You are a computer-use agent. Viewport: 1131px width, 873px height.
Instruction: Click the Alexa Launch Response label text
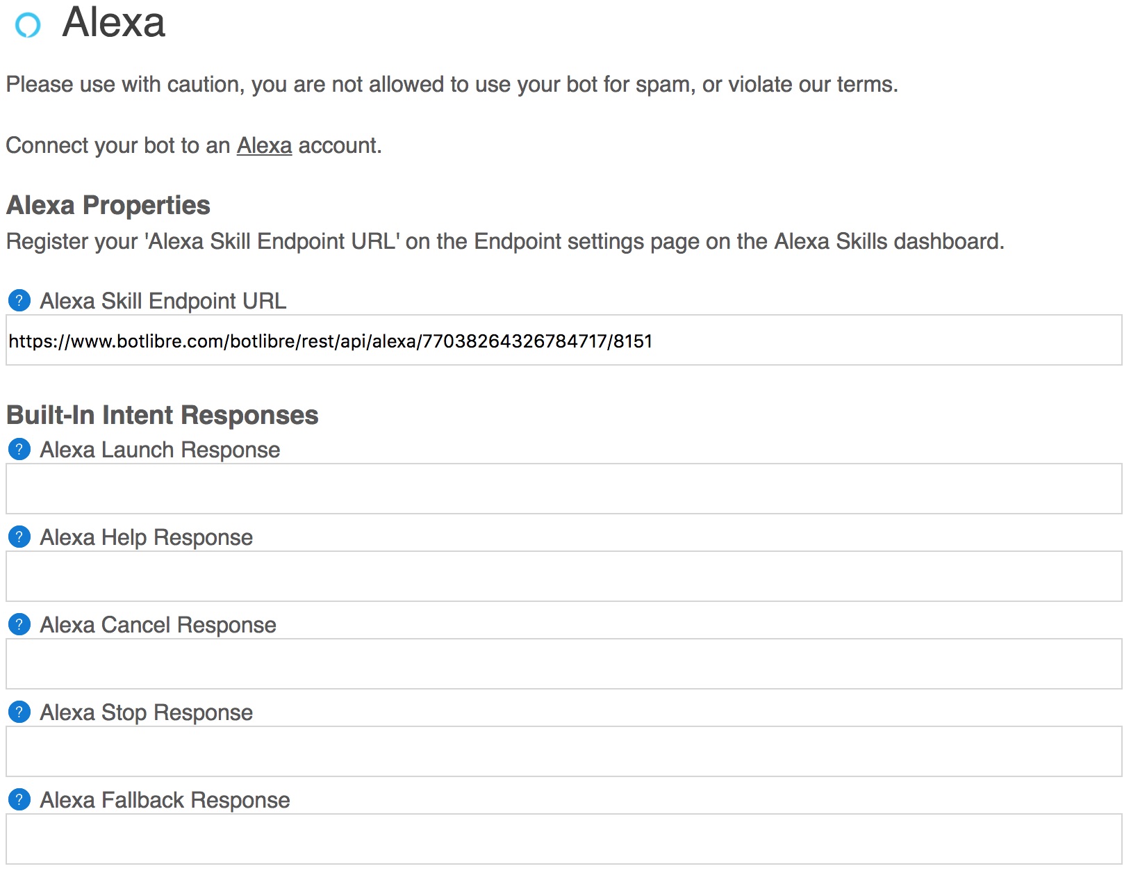pos(160,450)
